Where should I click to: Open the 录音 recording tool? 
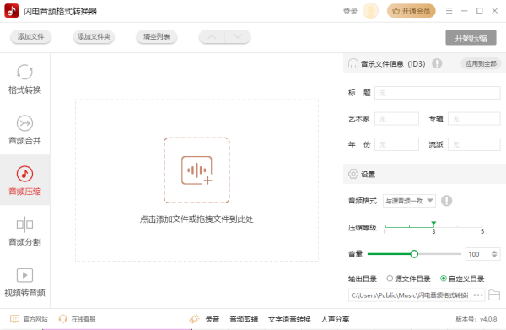(212, 319)
